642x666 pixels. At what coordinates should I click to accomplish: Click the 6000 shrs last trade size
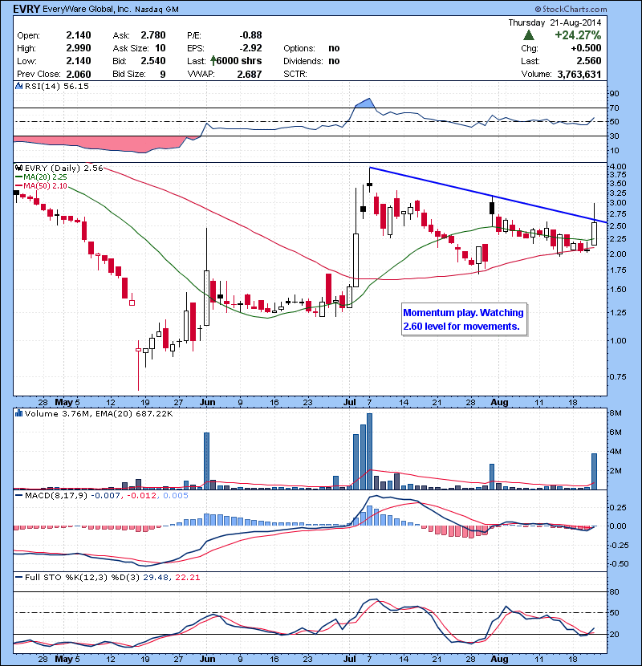coord(239,61)
